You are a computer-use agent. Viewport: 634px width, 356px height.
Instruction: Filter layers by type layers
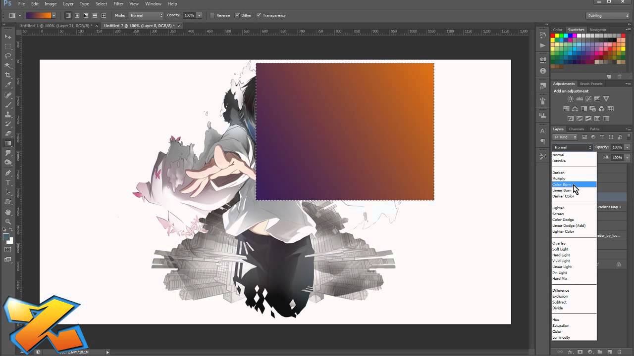602,137
